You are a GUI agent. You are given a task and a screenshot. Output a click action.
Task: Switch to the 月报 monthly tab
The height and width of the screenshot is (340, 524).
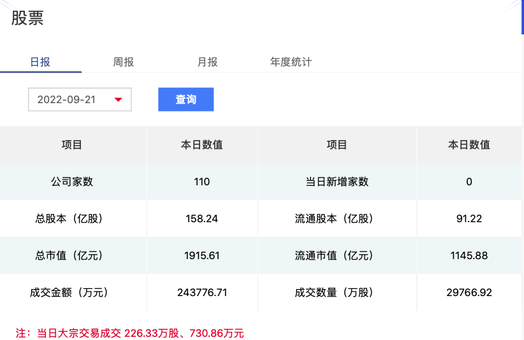[x=208, y=62]
